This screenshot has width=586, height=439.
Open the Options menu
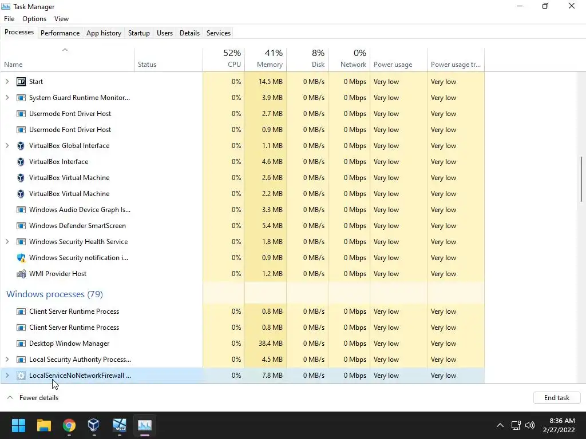pos(34,19)
